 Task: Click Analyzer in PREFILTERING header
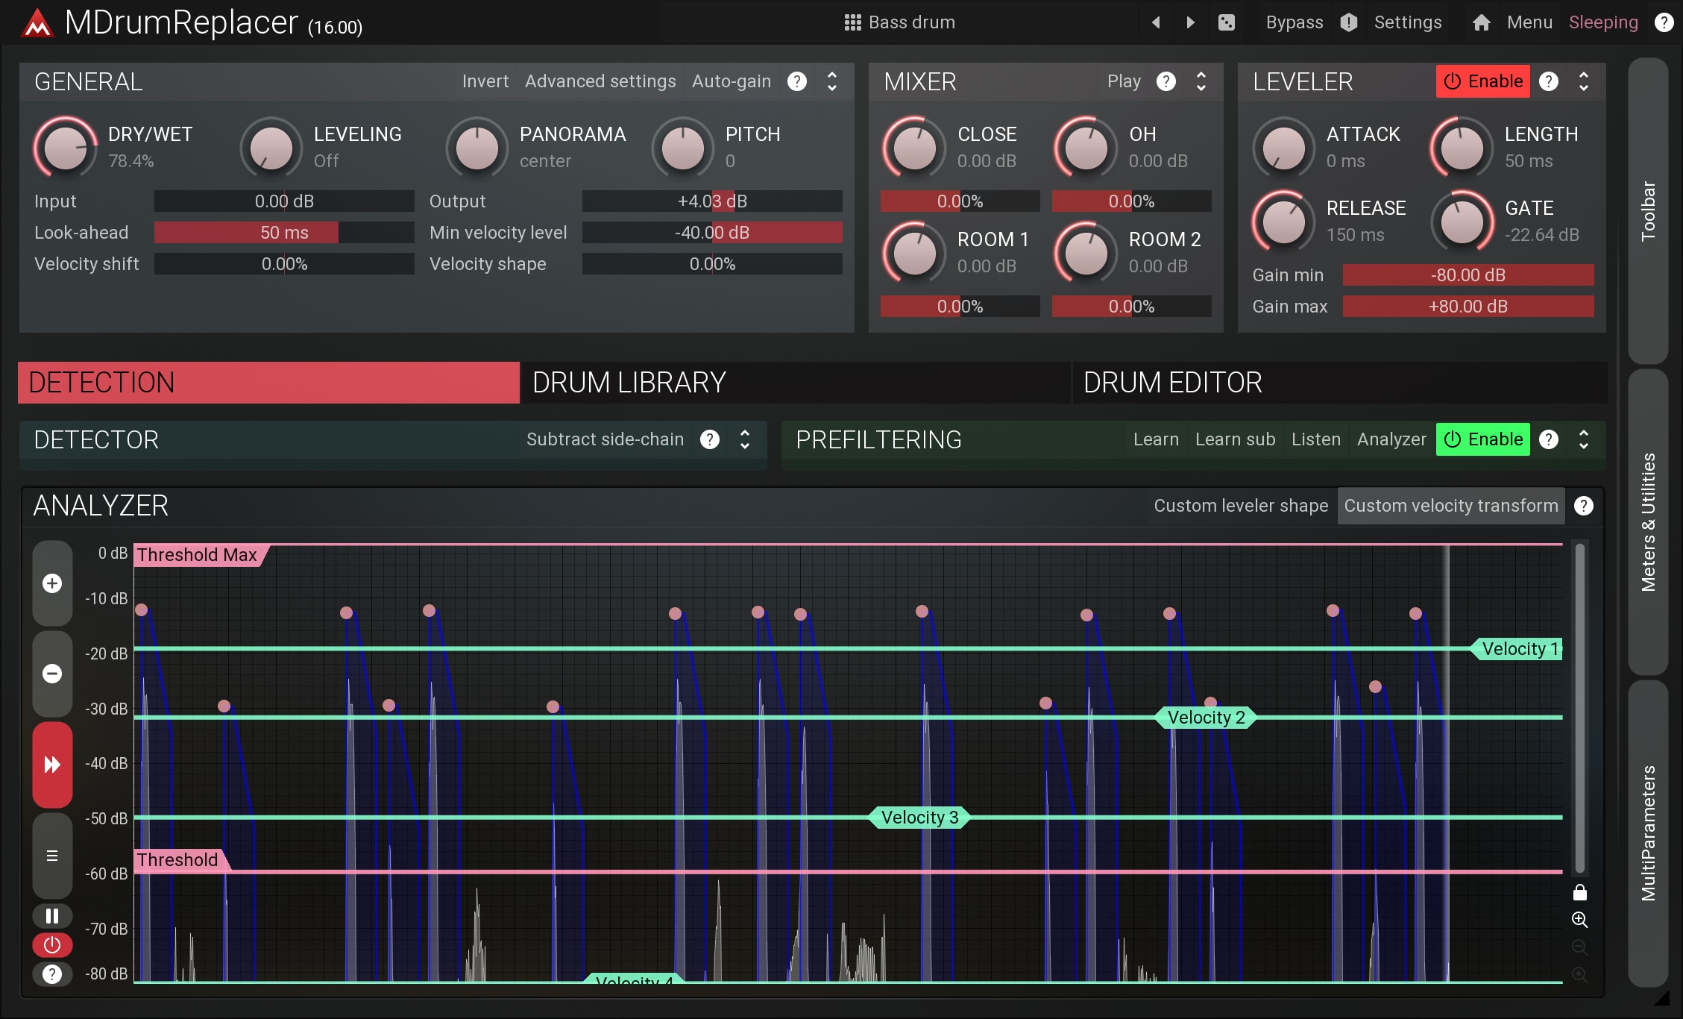[1391, 439]
